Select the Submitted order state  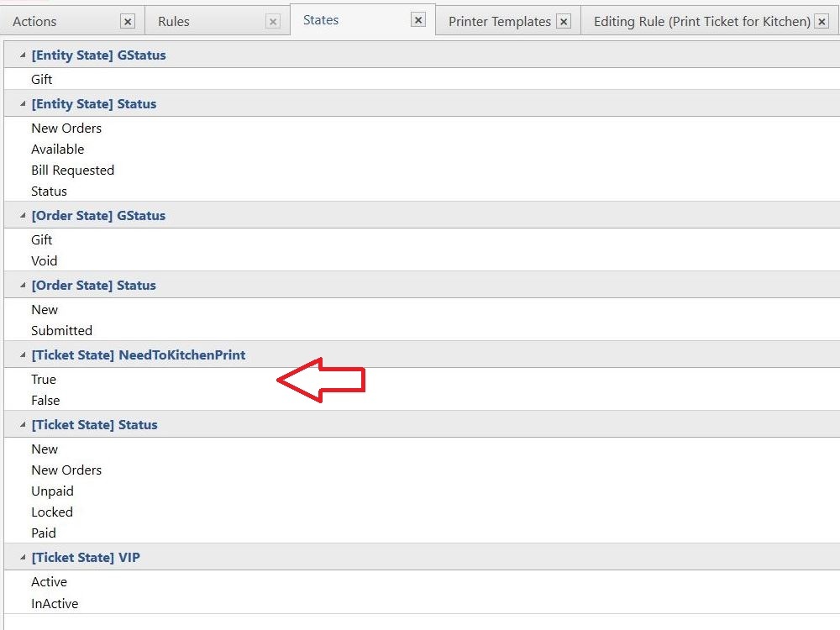click(61, 331)
